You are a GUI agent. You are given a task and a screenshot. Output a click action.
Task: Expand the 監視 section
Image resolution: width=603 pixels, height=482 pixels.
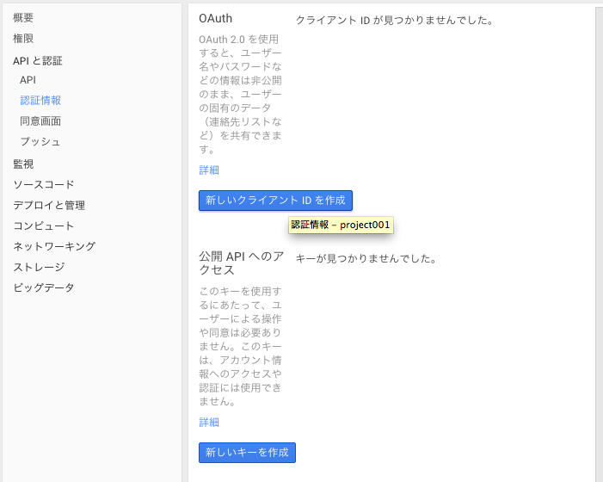click(x=24, y=164)
